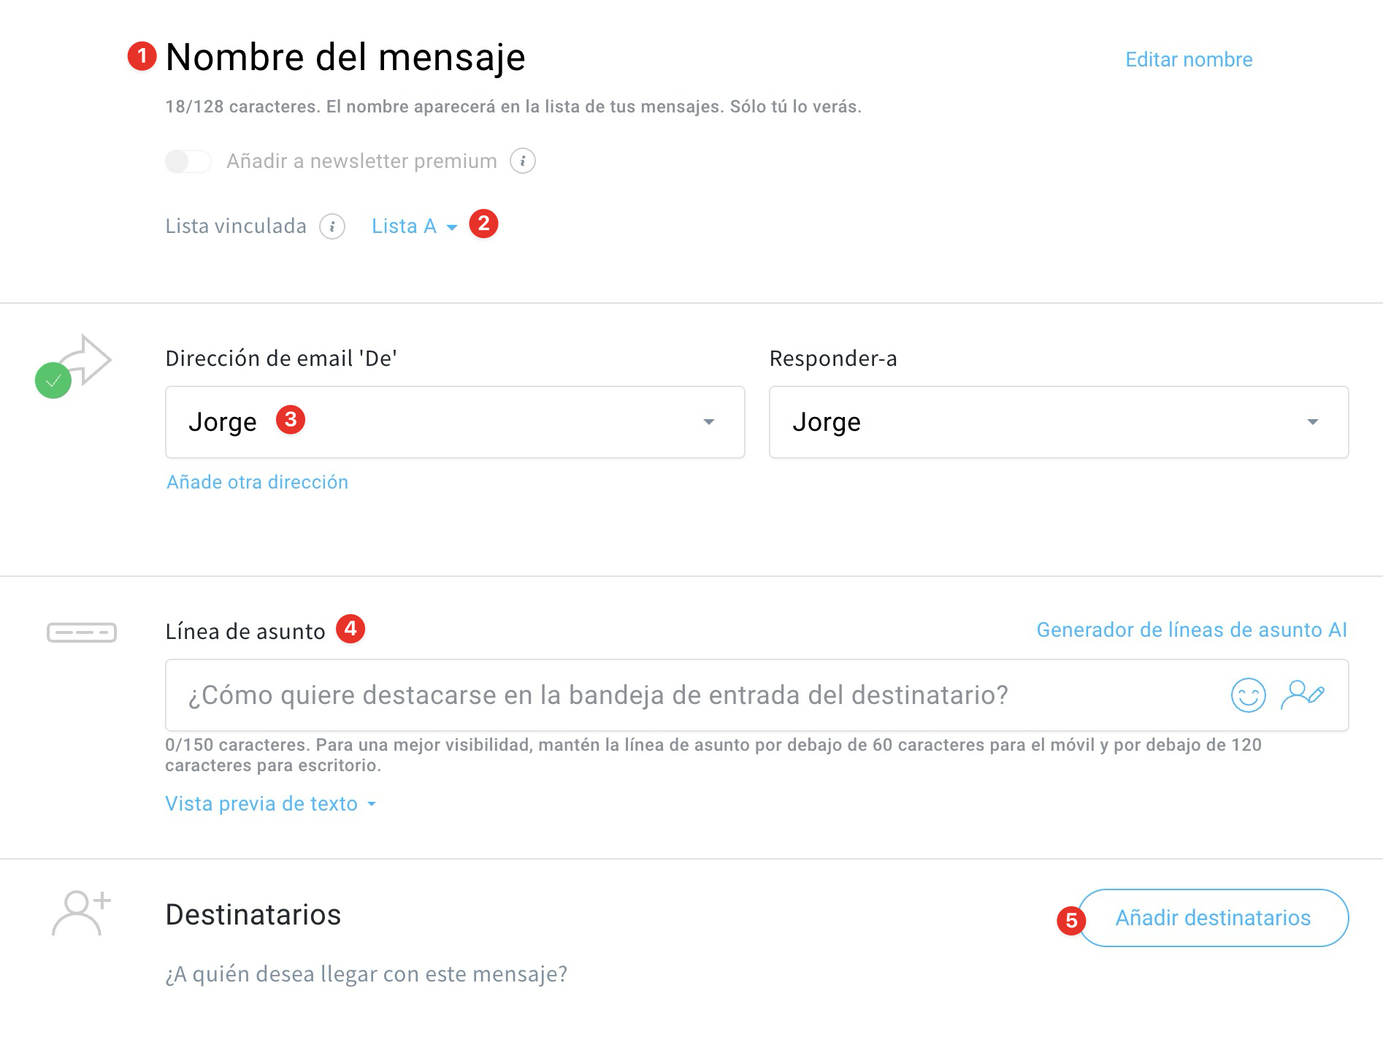
Task: Click the add-person Destinatarios icon
Action: (80, 913)
